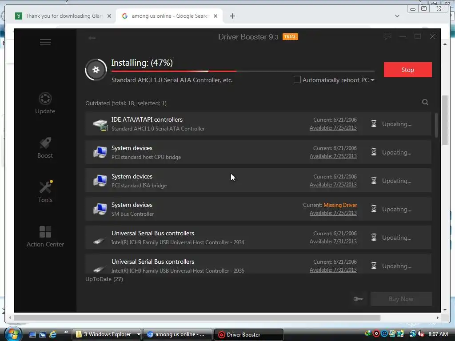
Task: Click the browser page scroll up arrow
Action: [445, 44]
